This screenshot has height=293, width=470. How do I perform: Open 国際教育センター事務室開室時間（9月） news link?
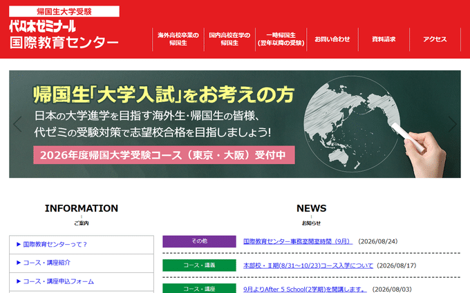298,241
